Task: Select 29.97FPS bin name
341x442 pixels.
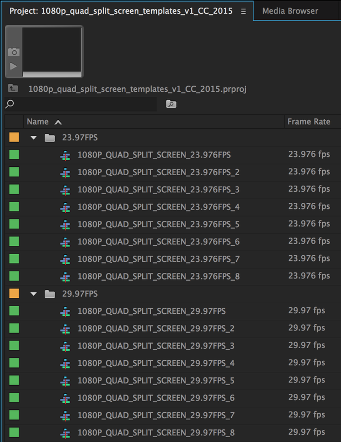Action: [80, 294]
